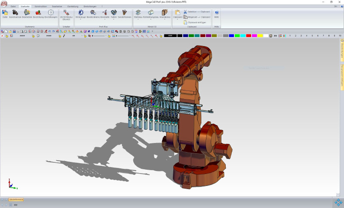Switch to the Konstruktion ribbon tab
The height and width of the screenshot is (208, 344).
click(41, 6)
